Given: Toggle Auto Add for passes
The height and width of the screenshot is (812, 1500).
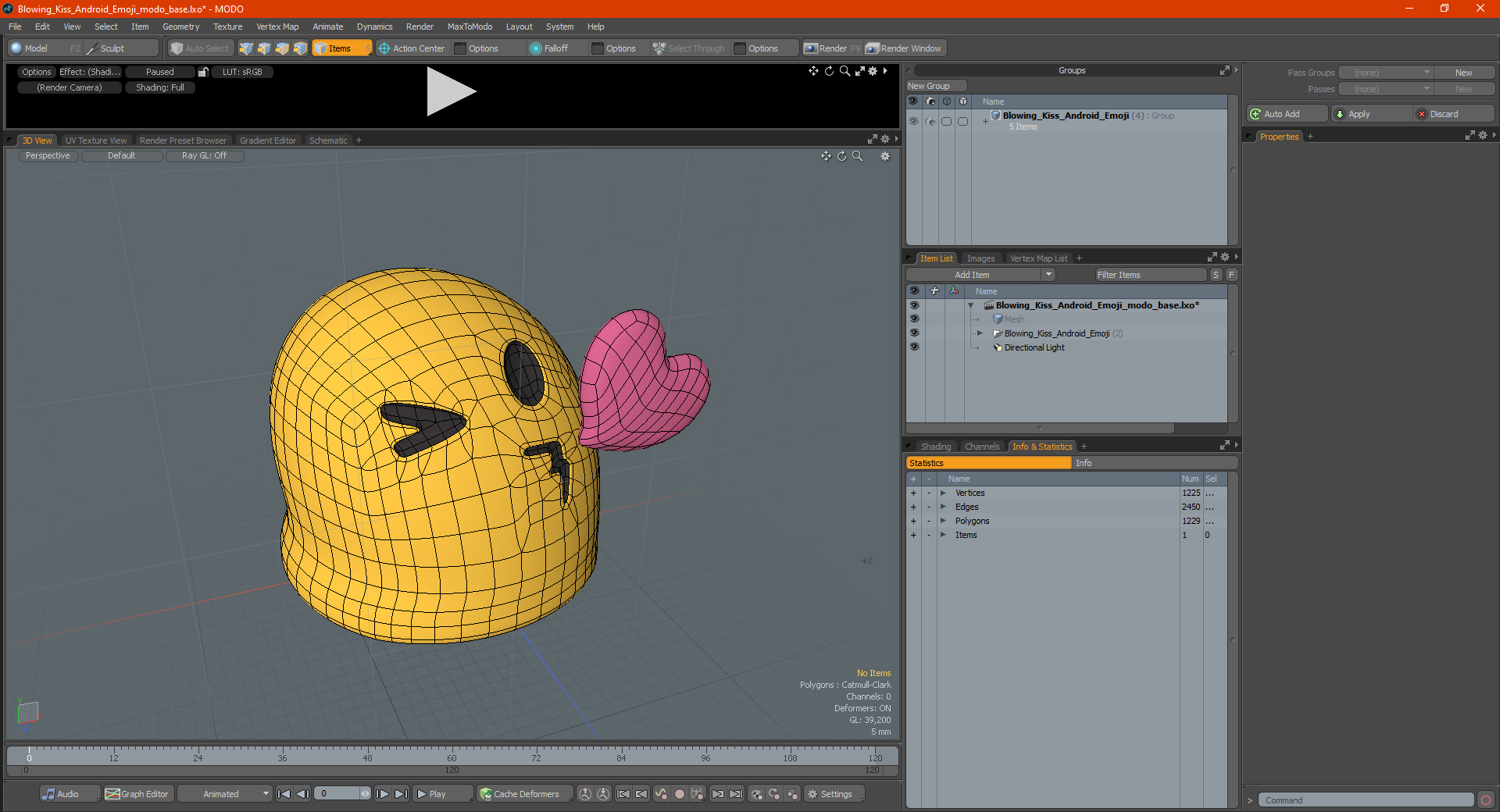Looking at the screenshot, I should 1287,114.
